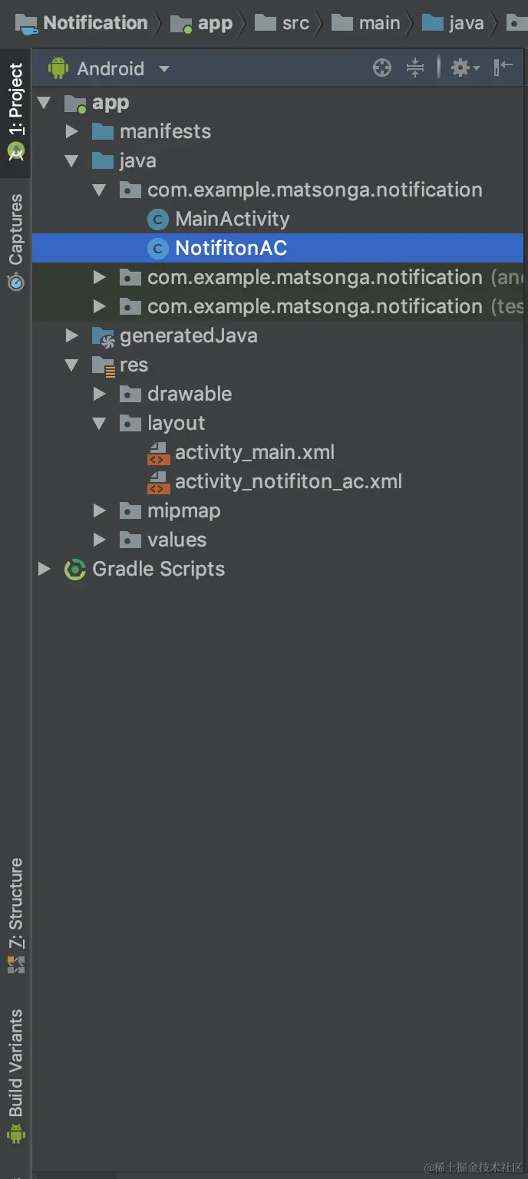Collapse the res folder arrow
The width and height of the screenshot is (528, 1179).
[72, 365]
